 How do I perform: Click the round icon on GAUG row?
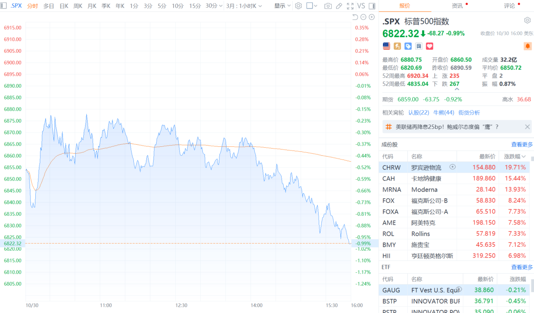click(459, 289)
